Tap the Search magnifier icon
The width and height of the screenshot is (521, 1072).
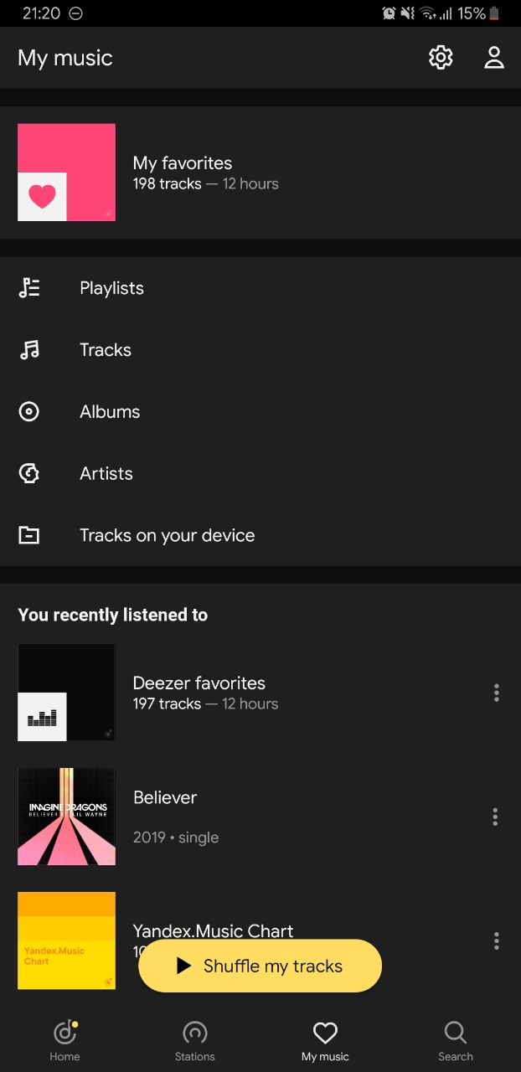(x=456, y=1033)
